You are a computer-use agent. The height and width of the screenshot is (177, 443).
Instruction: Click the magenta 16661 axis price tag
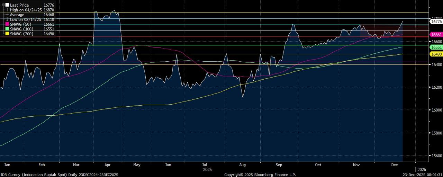[x=436, y=35]
